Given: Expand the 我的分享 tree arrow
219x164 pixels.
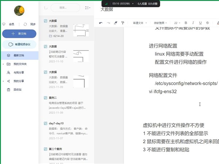Looking at the screenshot, I should point(3,81).
